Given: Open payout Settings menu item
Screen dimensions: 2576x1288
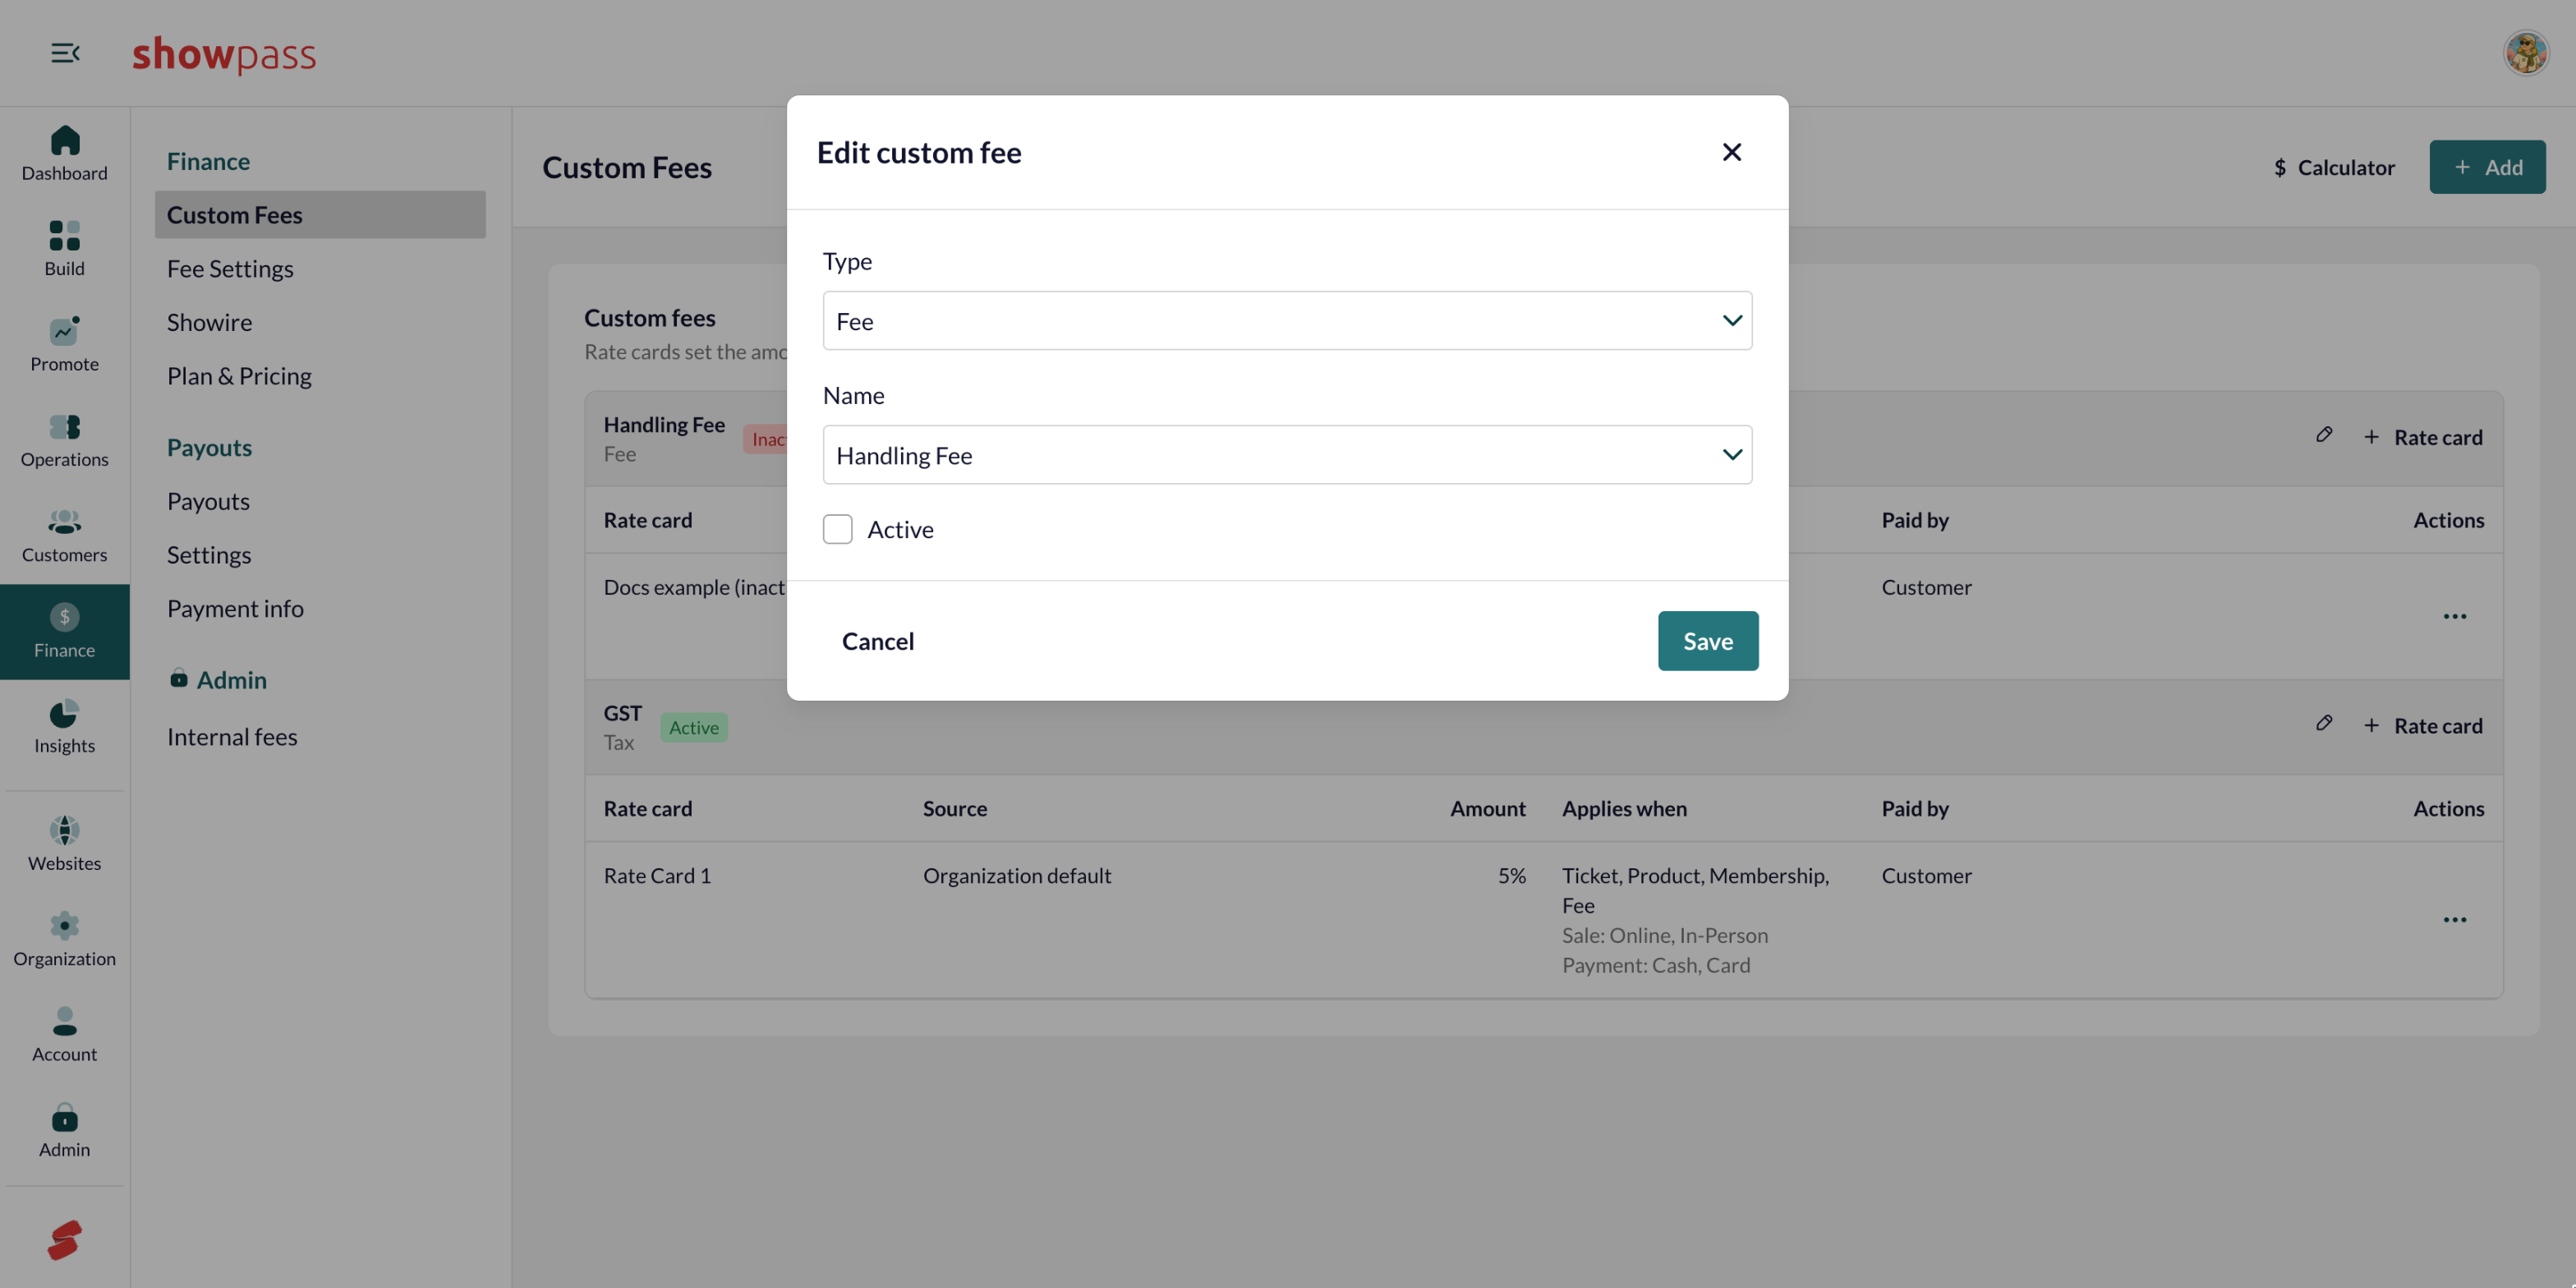Looking at the screenshot, I should pos(209,555).
